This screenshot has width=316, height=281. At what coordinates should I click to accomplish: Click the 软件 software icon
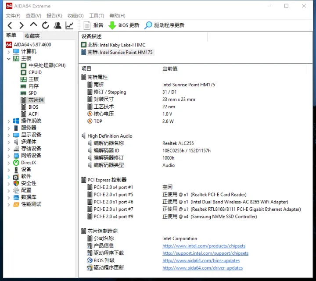coord(16,177)
